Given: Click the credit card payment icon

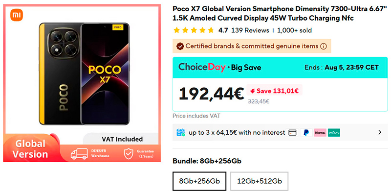Looking at the screenshot, I should 292,132.
